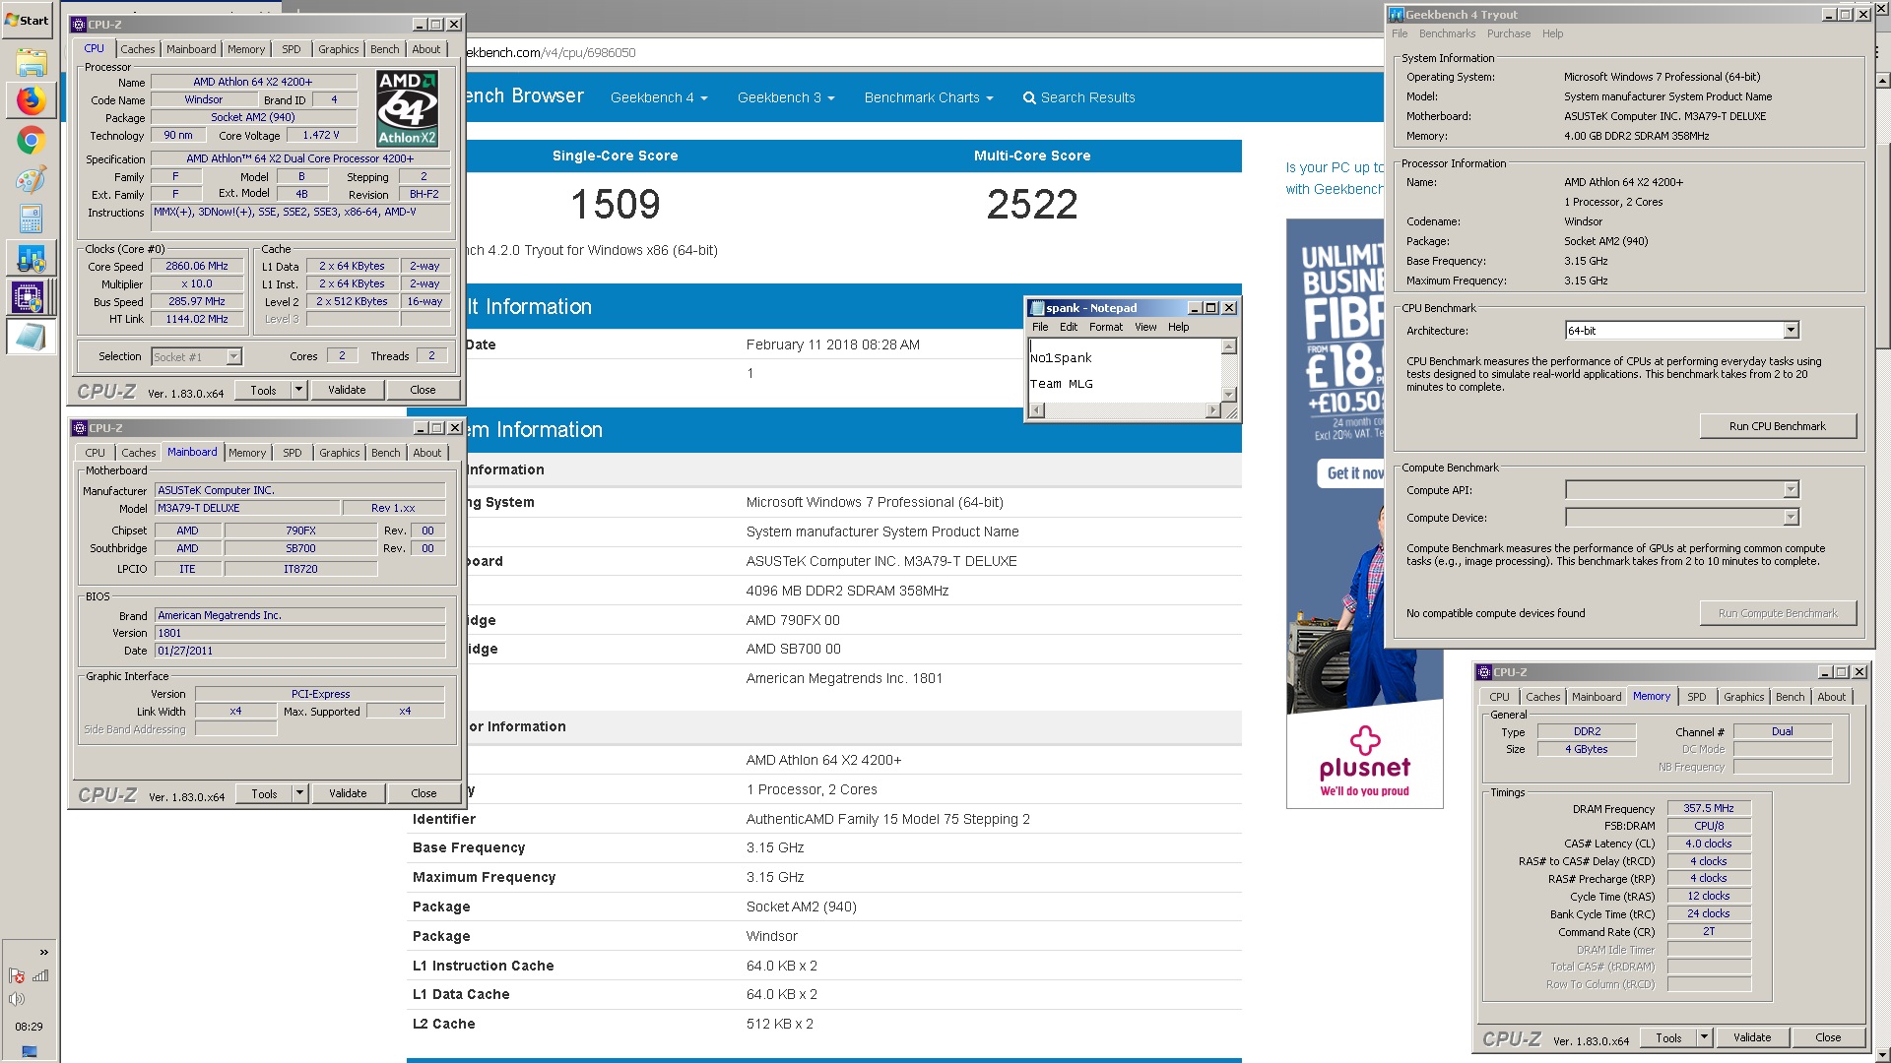The width and height of the screenshot is (1891, 1063).
Task: Expand Tools dropdown arrow in CPU tab window
Action: [x=298, y=390]
